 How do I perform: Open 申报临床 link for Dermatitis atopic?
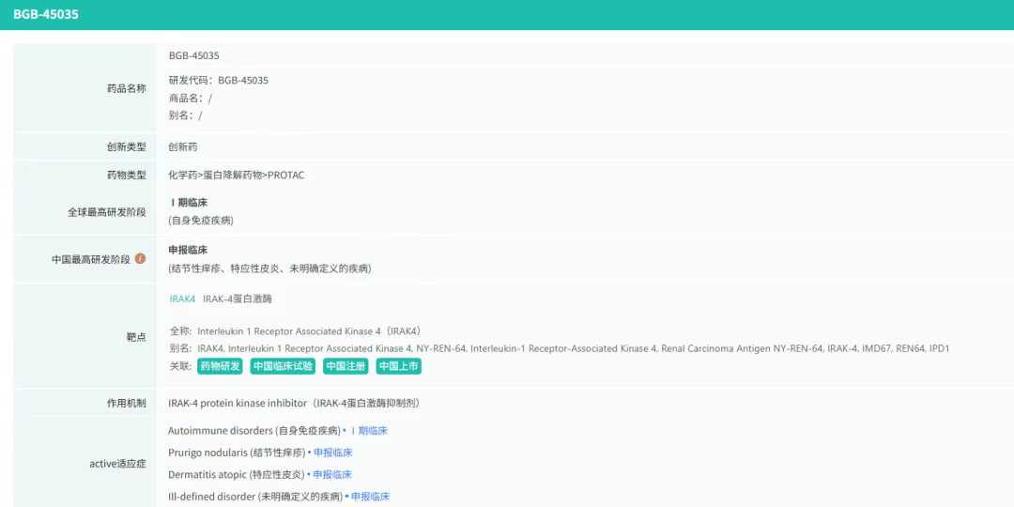coord(332,475)
